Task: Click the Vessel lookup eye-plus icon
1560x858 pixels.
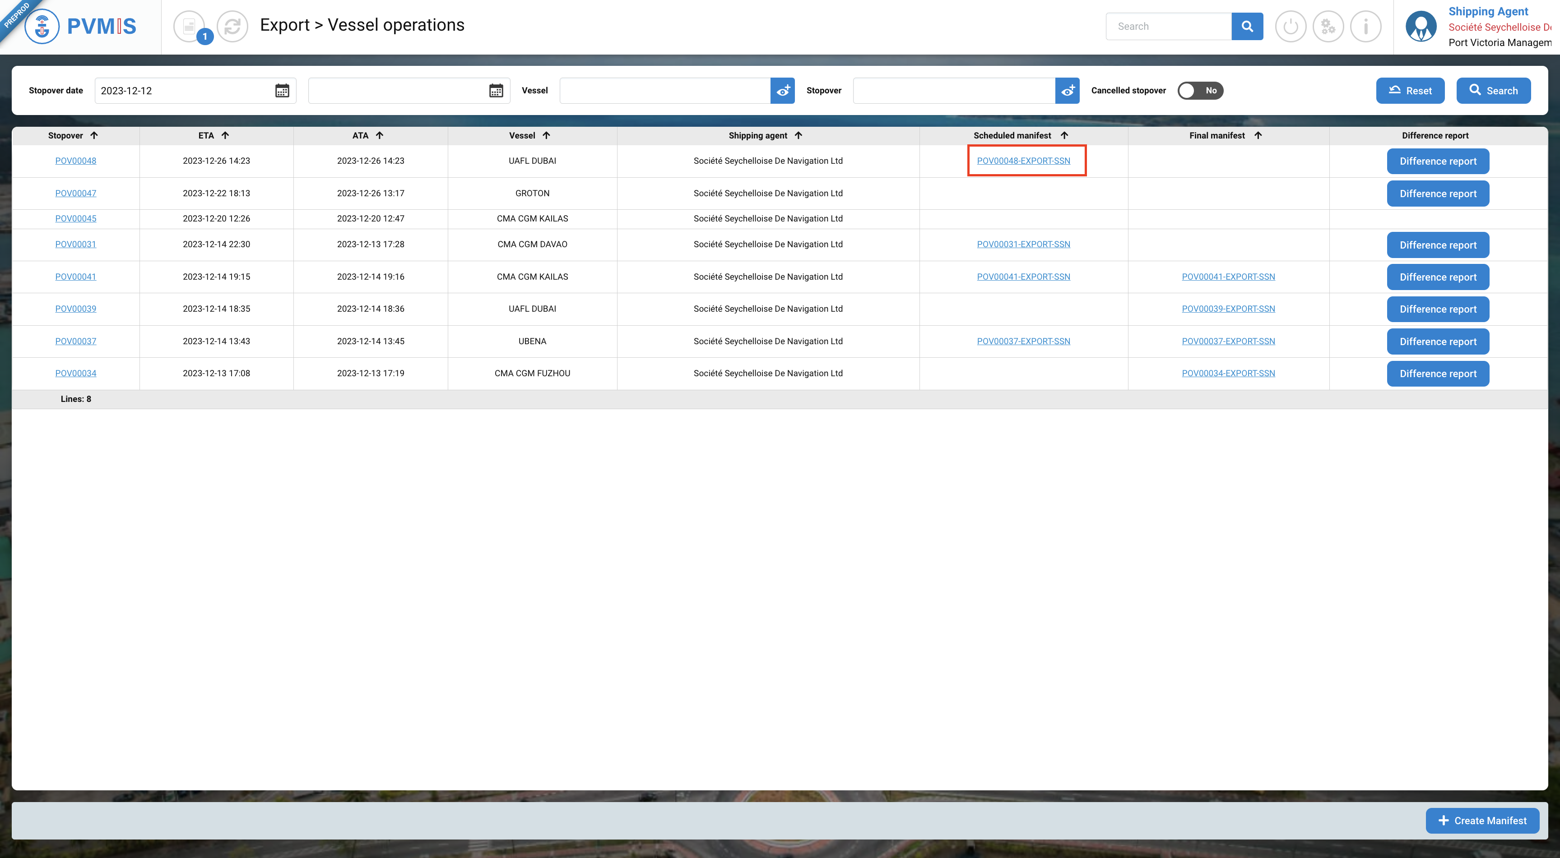Action: click(782, 91)
